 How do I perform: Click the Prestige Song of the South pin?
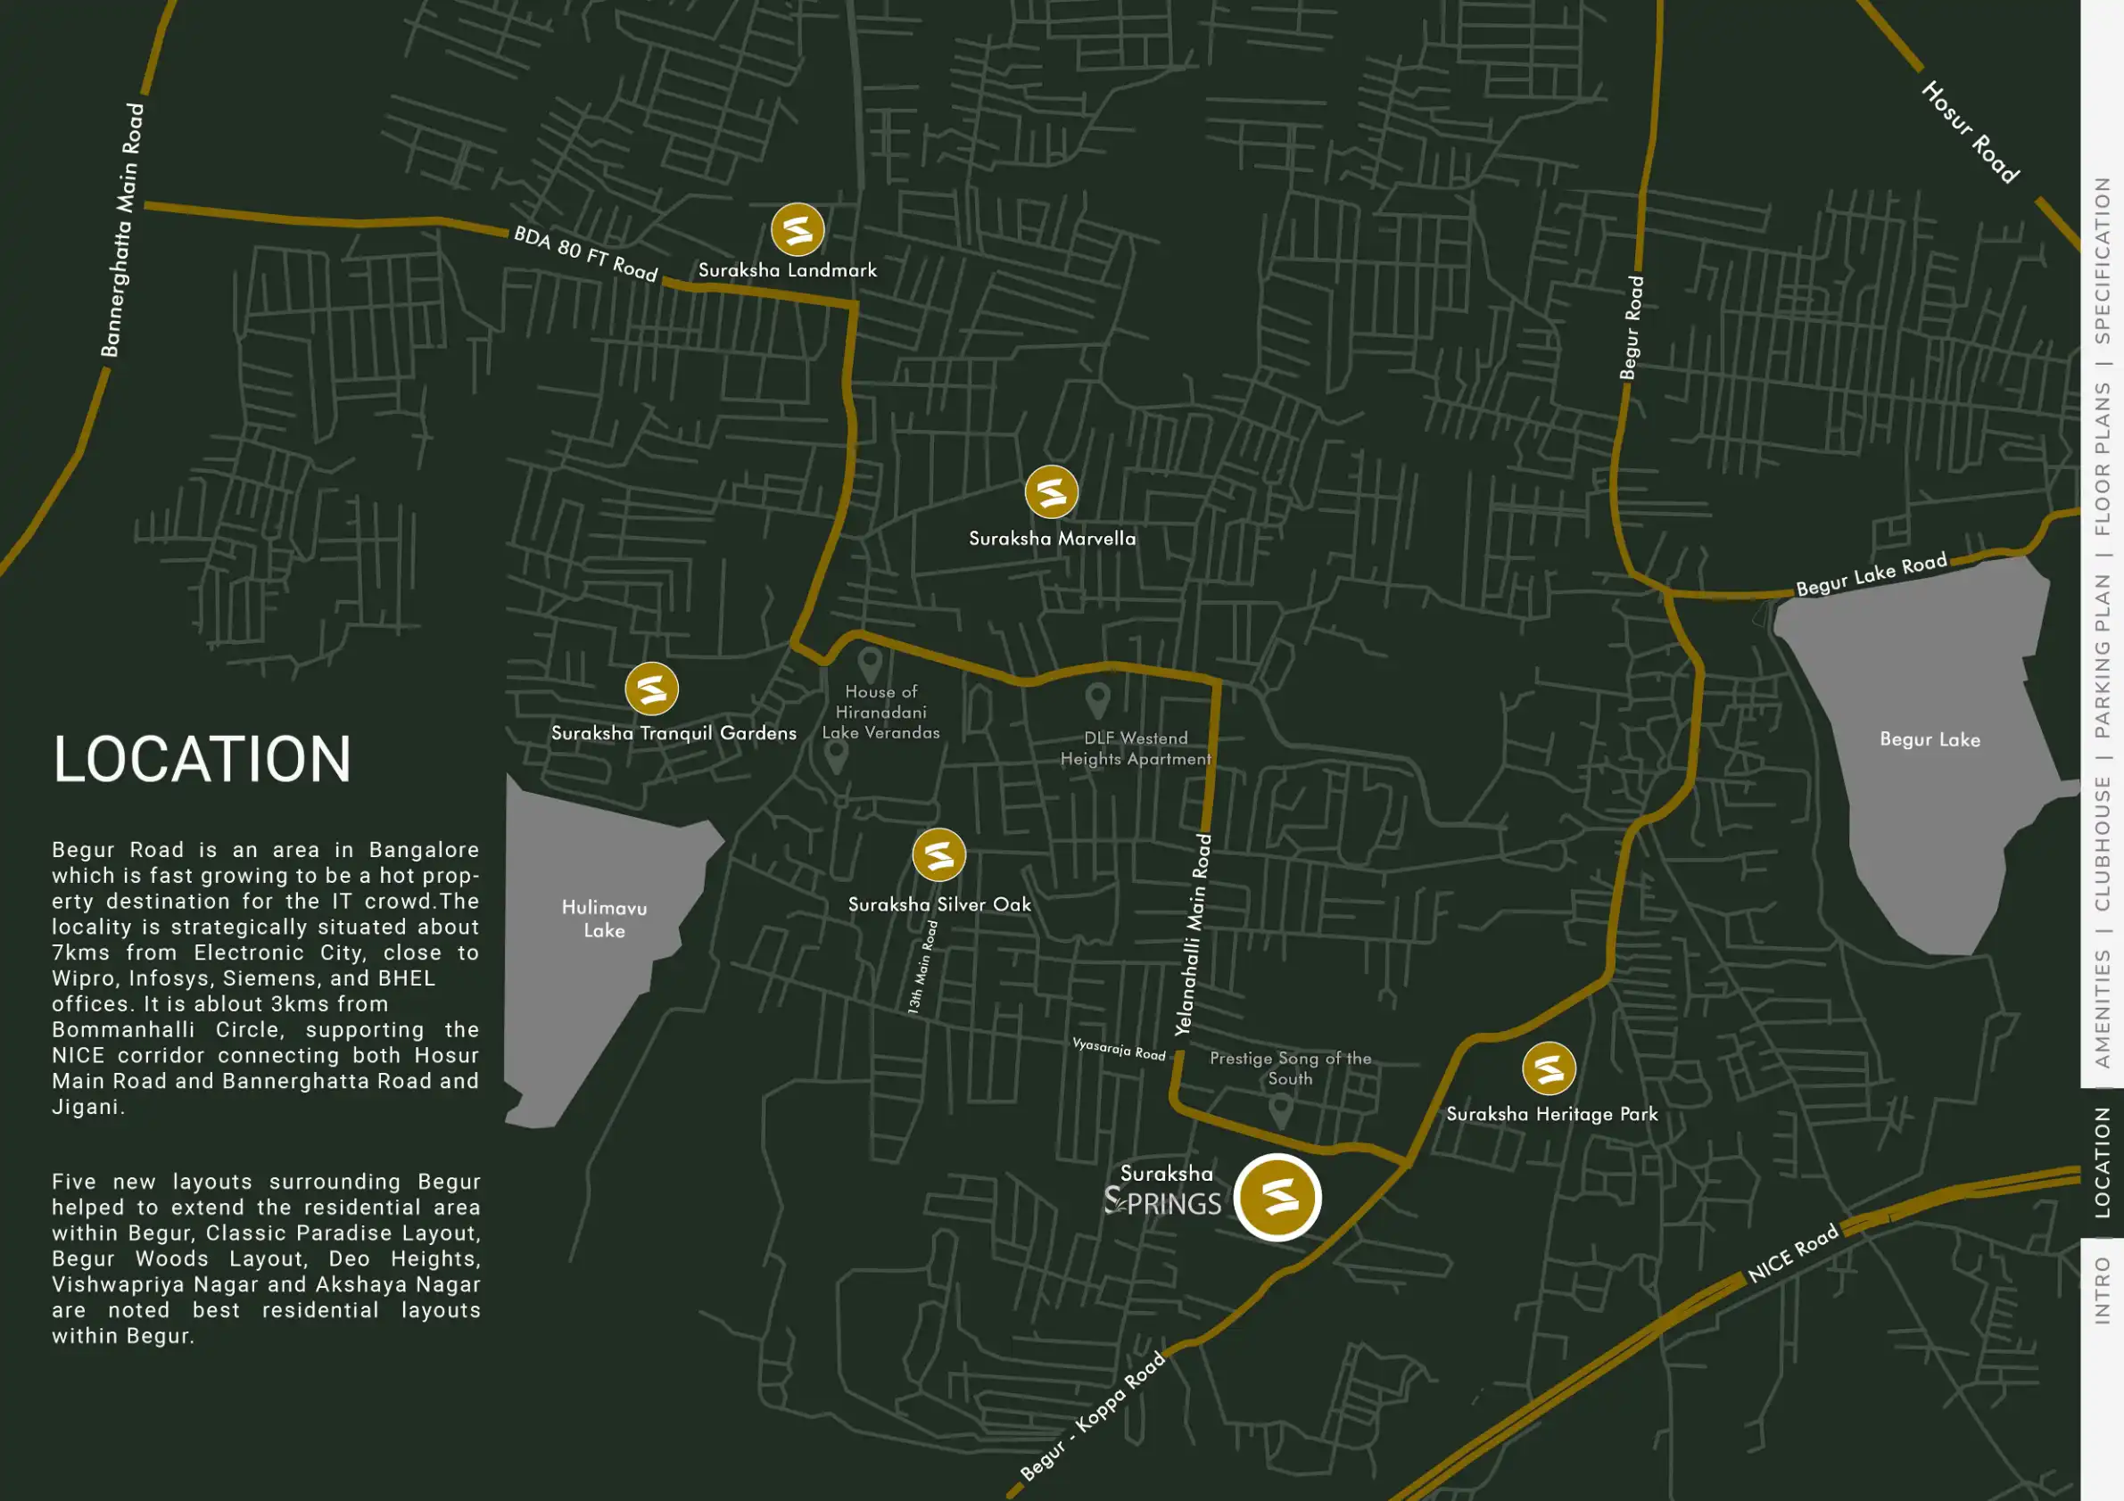1280,1109
